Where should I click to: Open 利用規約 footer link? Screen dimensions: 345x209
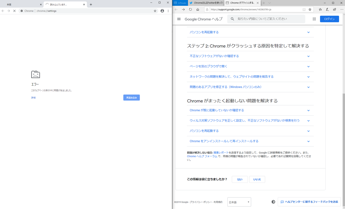coord(218,202)
